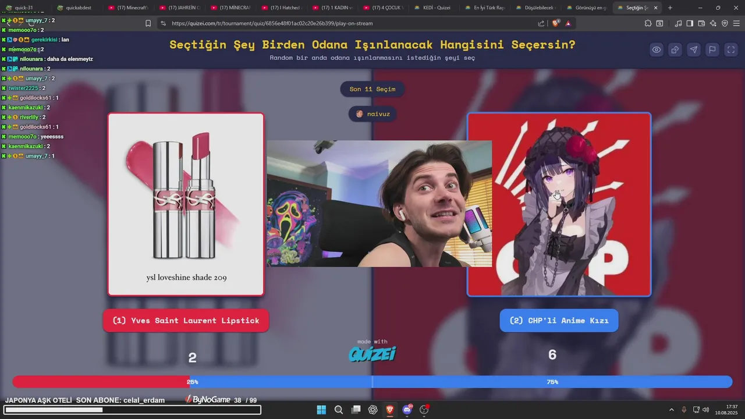
Task: Open Discord from the taskbar
Action: click(x=407, y=410)
